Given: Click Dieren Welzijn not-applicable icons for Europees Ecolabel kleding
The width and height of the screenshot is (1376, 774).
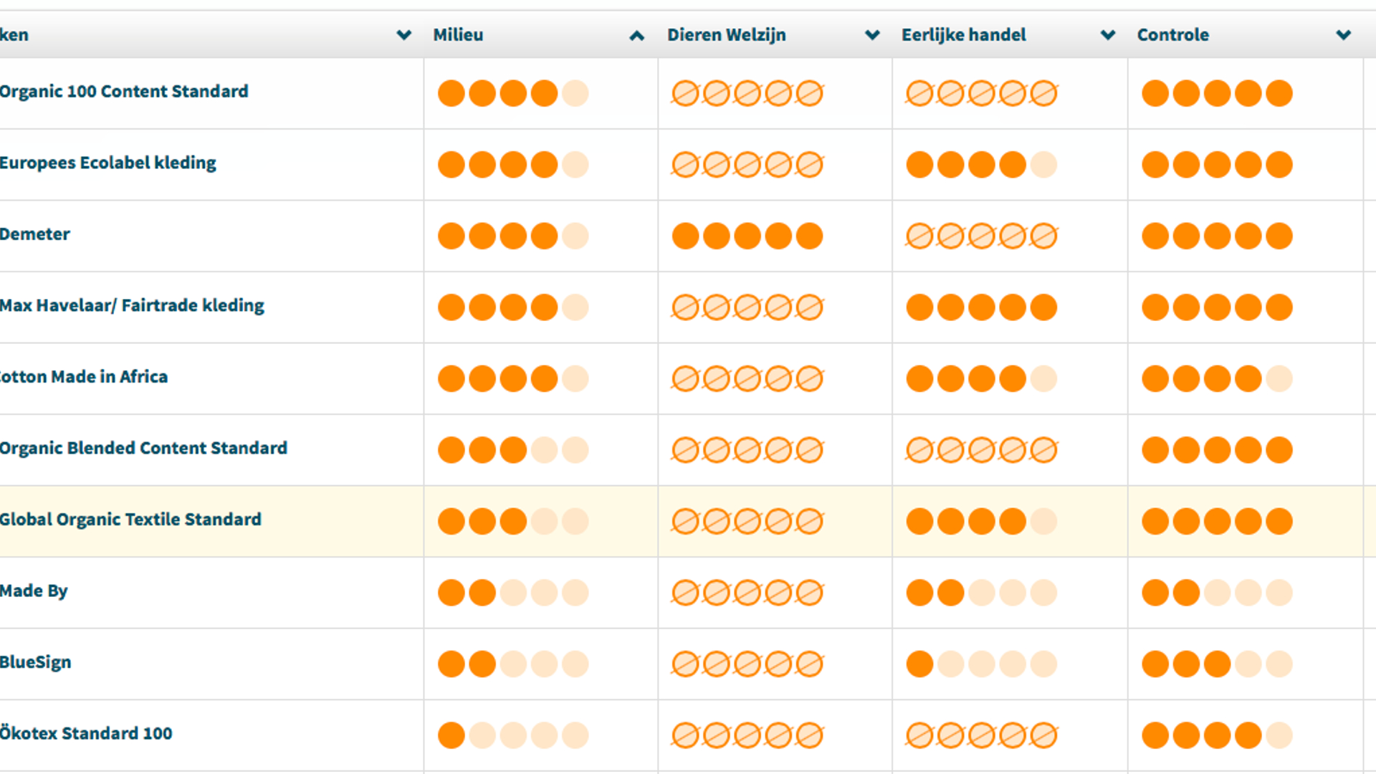Looking at the screenshot, I should coord(747,165).
